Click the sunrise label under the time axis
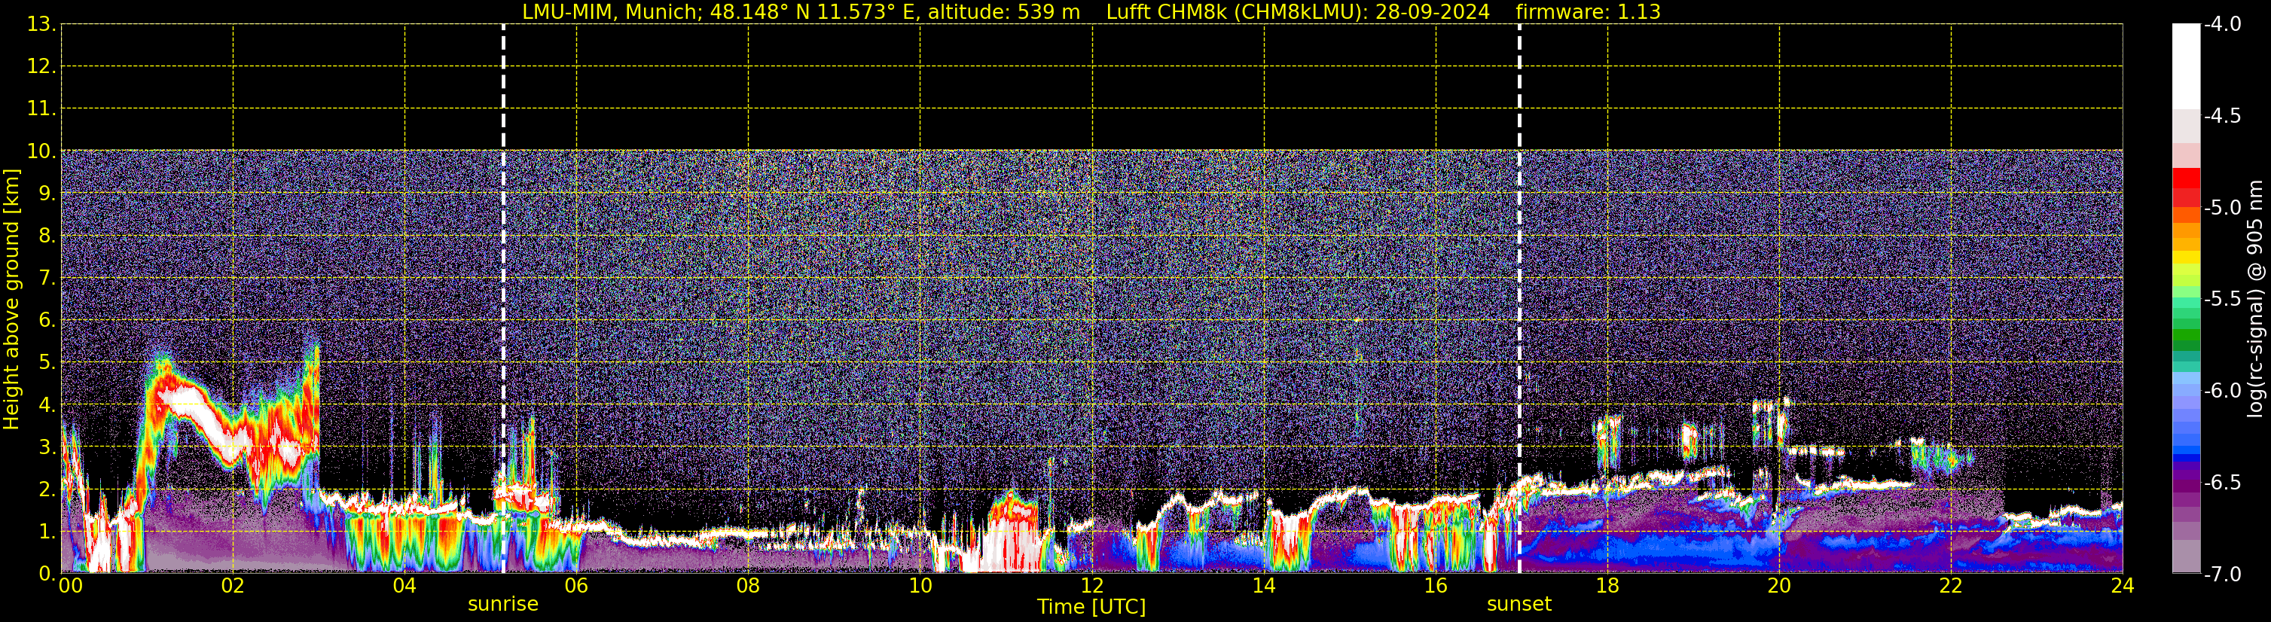2271x622 pixels. click(502, 605)
